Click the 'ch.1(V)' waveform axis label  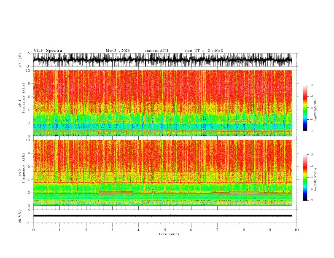pyautogui.click(x=20, y=60)
